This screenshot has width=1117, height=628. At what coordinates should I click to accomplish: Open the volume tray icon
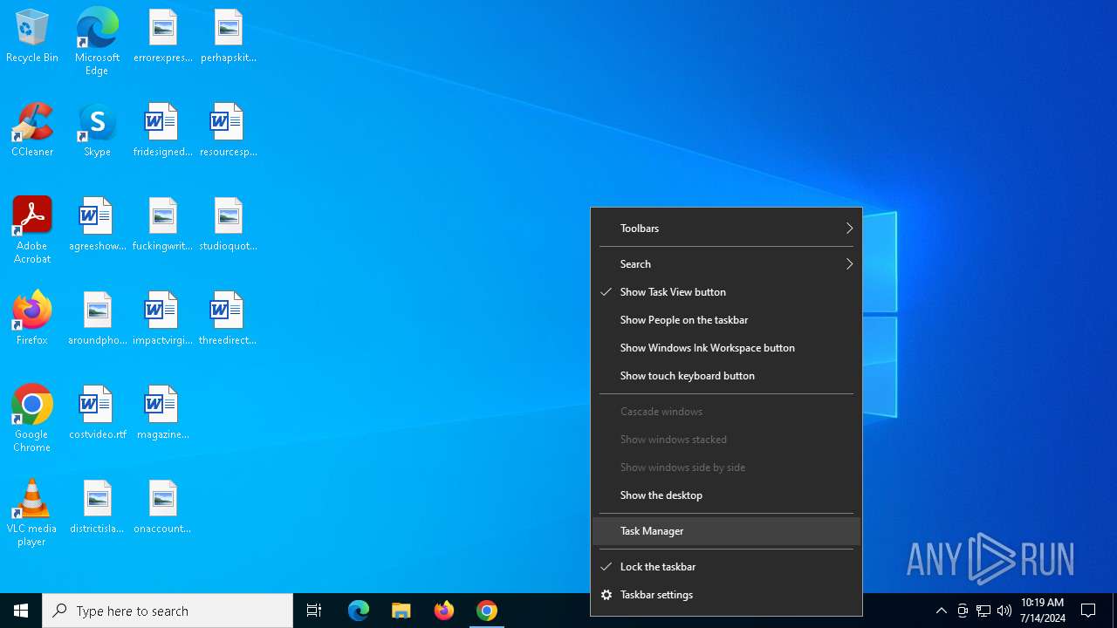click(1004, 611)
